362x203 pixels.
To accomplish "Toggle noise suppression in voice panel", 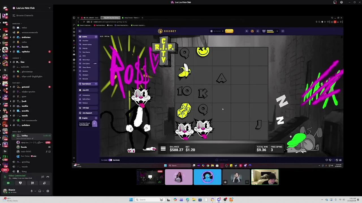I will tap(42, 177).
